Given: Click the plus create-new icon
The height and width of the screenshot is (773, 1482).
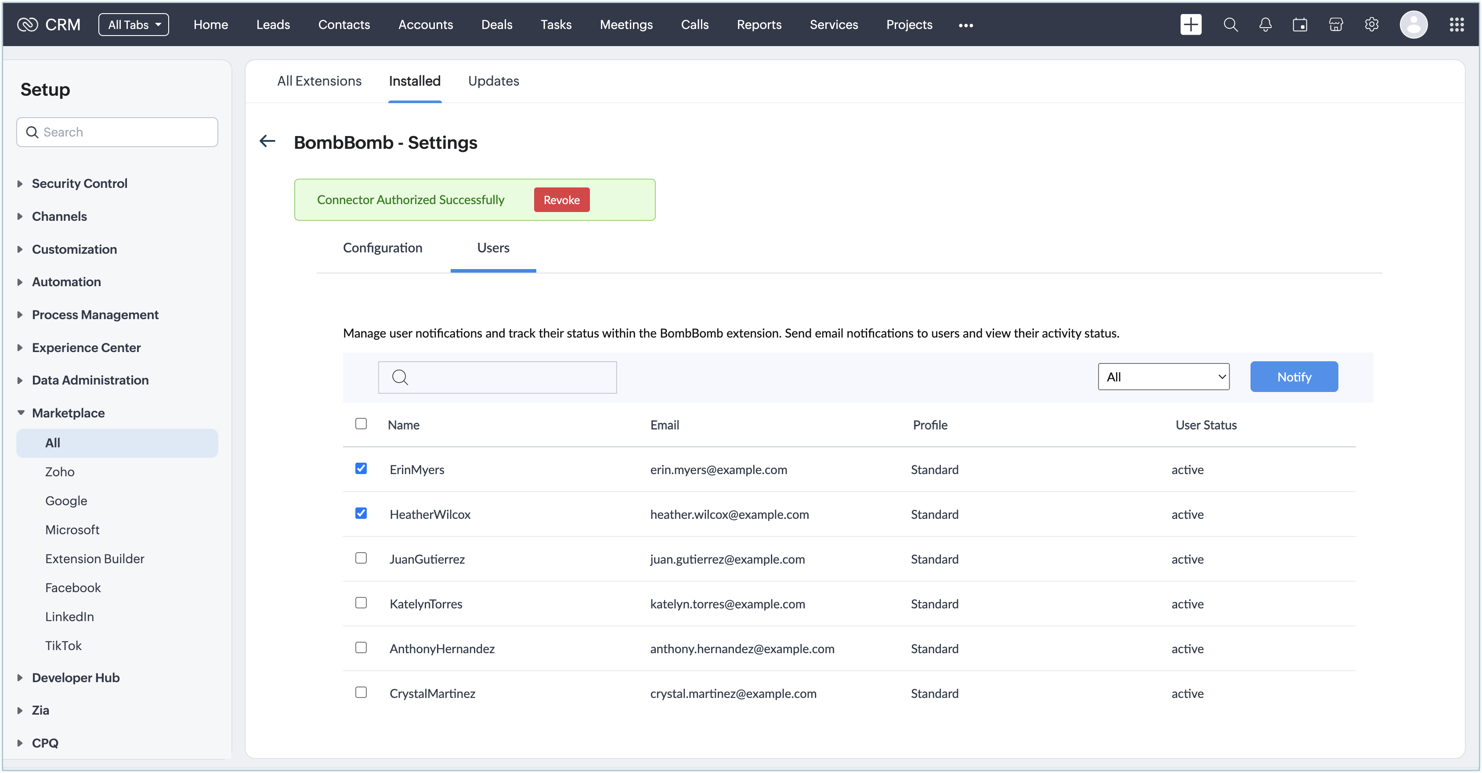Looking at the screenshot, I should point(1190,25).
